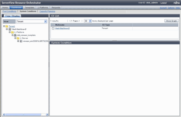The height and width of the screenshot is (117, 181).
Task: Click the dsb_vmware_template icon
Action: pyautogui.click(x=15, y=35)
